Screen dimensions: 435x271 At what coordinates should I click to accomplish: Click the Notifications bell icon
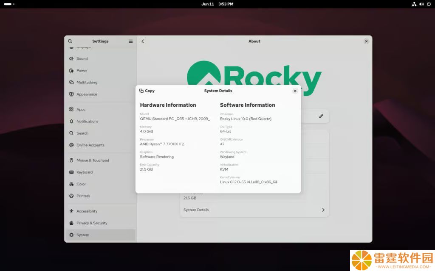(71, 122)
